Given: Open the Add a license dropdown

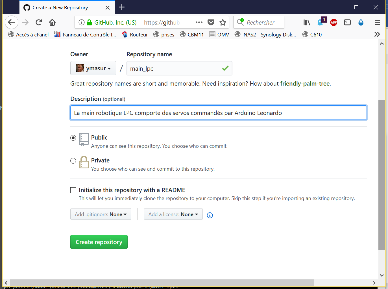Looking at the screenshot, I should [x=173, y=214].
